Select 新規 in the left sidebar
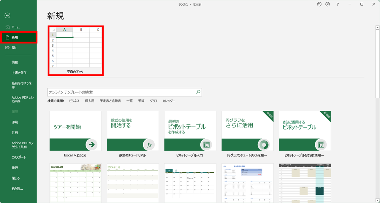Image resolution: width=380 pixels, height=203 pixels. (x=18, y=37)
